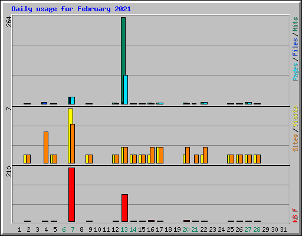Viewport: 302px width, 236px height.
Task: Click day label '1' on the x-axis
Action: [19, 230]
